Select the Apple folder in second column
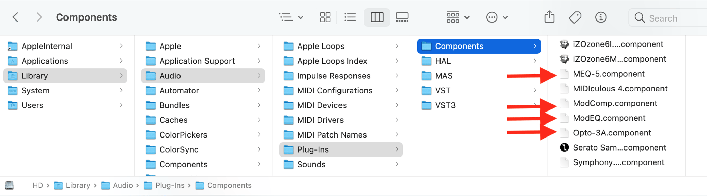707x196 pixels. [x=203, y=46]
